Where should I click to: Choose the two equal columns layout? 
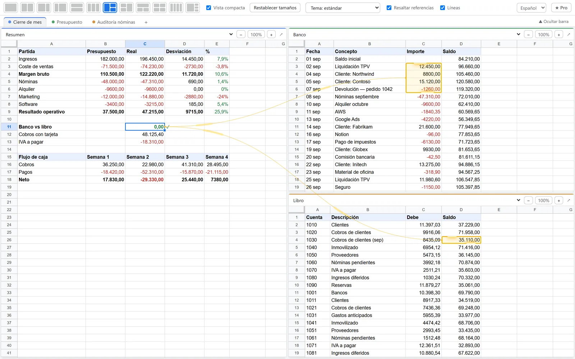pyautogui.click(x=27, y=8)
